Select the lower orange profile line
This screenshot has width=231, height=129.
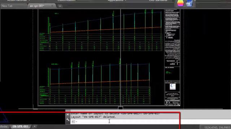tap(100, 82)
